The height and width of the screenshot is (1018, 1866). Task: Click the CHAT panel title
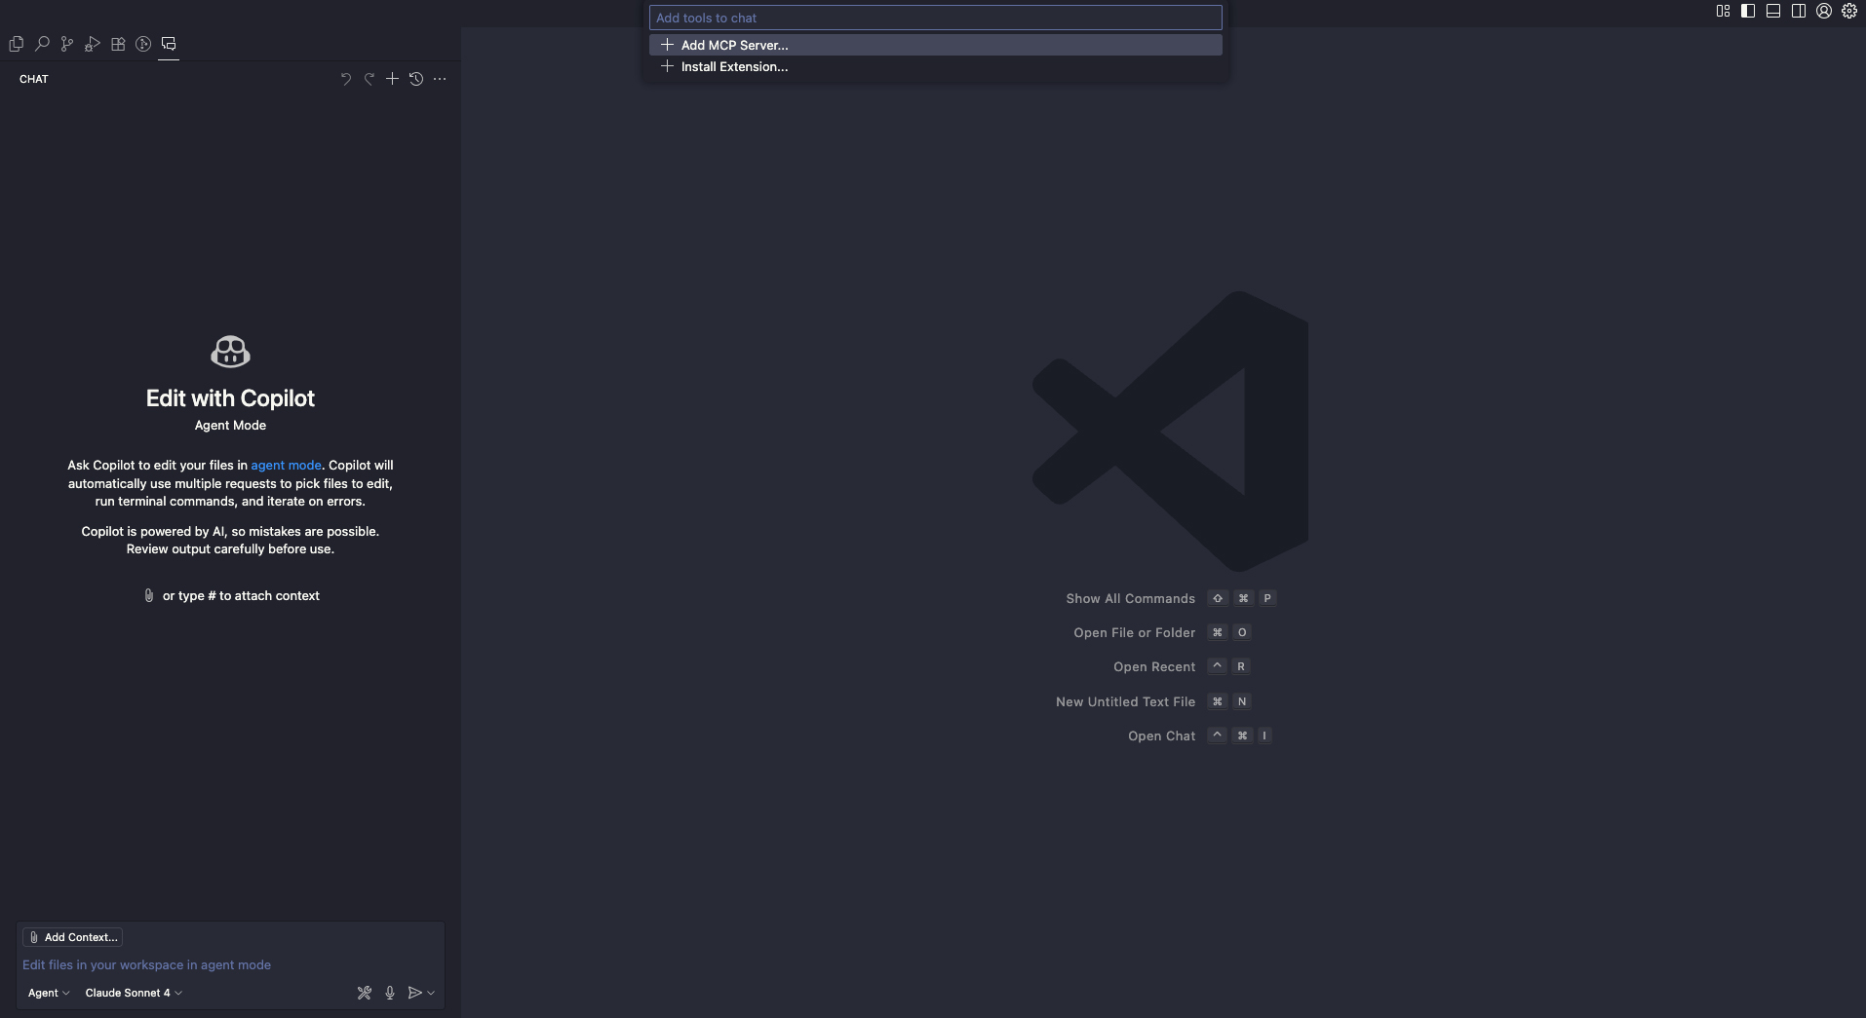click(x=34, y=79)
